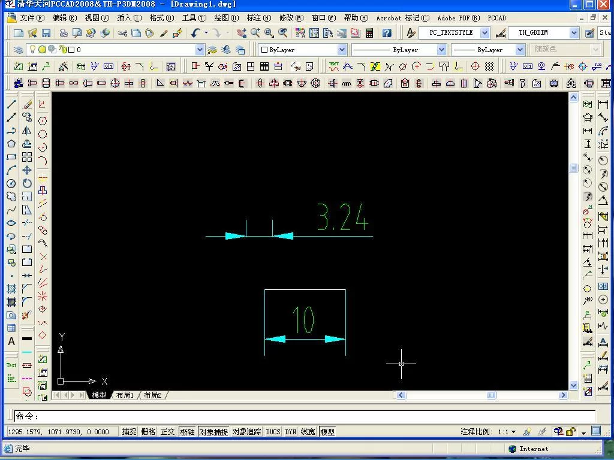Select the Mirror tool
614x460 pixels.
tap(27, 131)
